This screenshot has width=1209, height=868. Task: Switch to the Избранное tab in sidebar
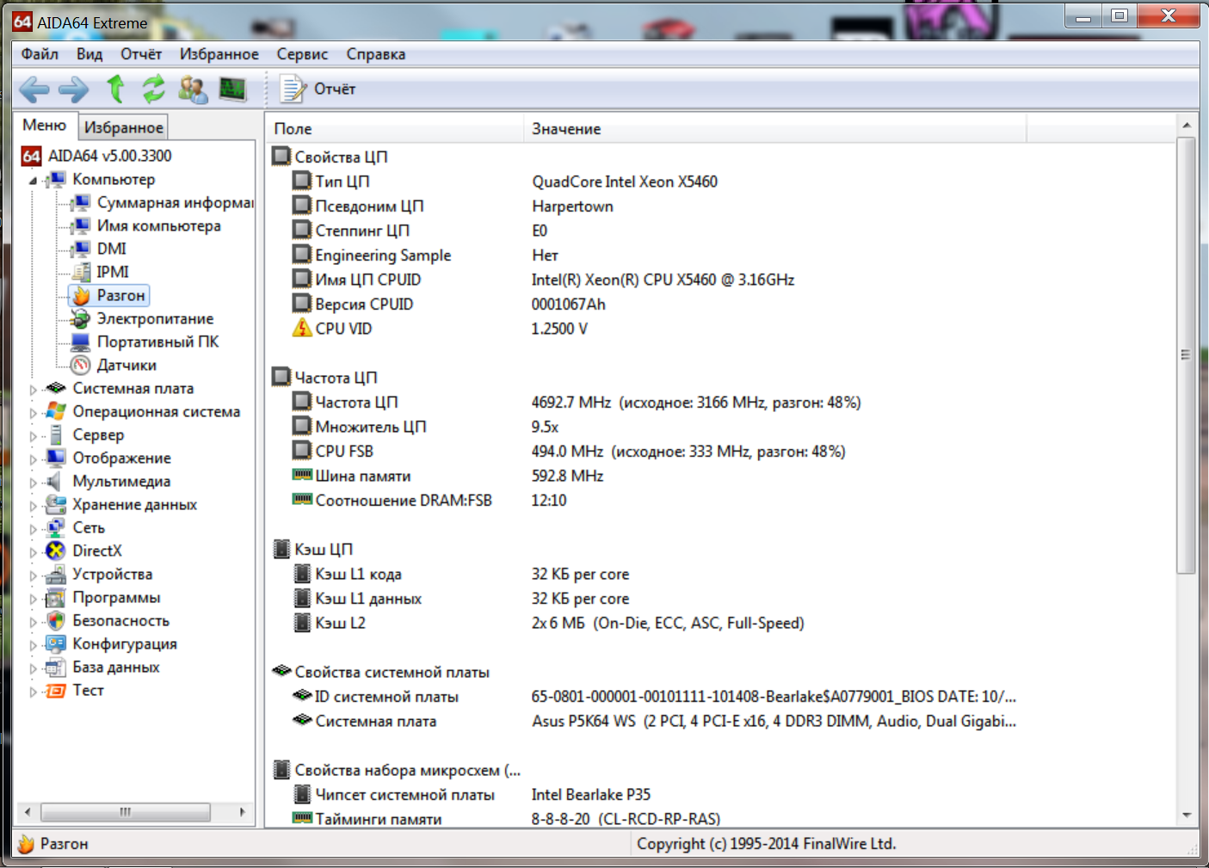click(x=123, y=127)
